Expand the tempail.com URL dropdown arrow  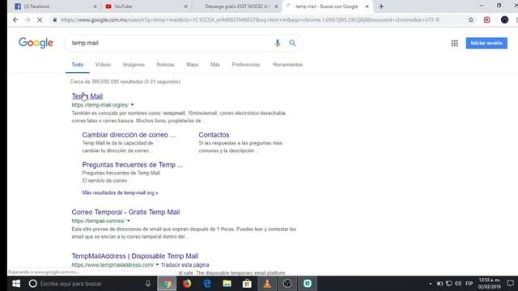tap(129, 221)
